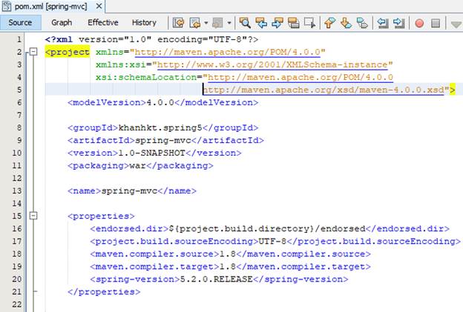463x312 pixels.
Task: Switch to Graph view
Action: pos(62,23)
